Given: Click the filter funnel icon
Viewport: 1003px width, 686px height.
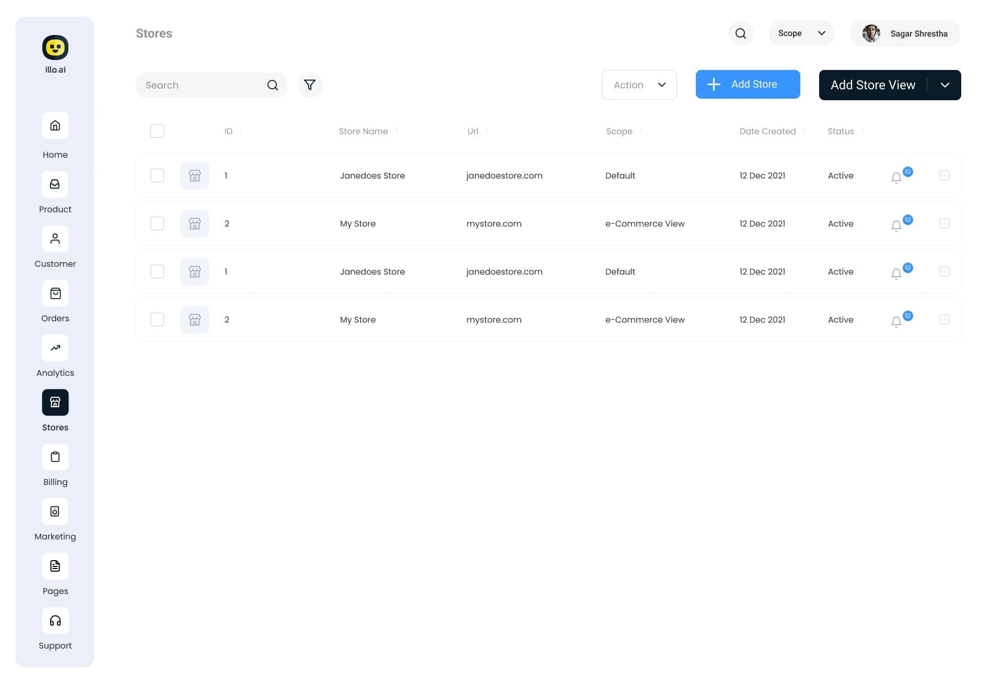Looking at the screenshot, I should 310,85.
